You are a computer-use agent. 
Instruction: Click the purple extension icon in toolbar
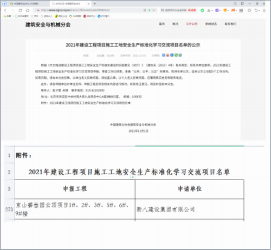[x=217, y=10]
